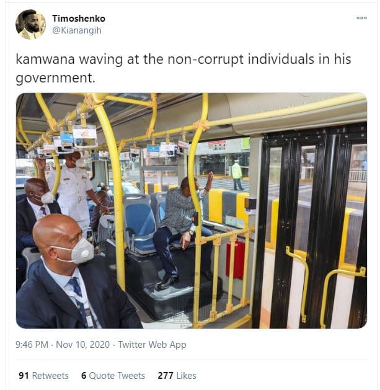View the 277 Likes list
The height and width of the screenshot is (390, 380).
[x=177, y=376]
